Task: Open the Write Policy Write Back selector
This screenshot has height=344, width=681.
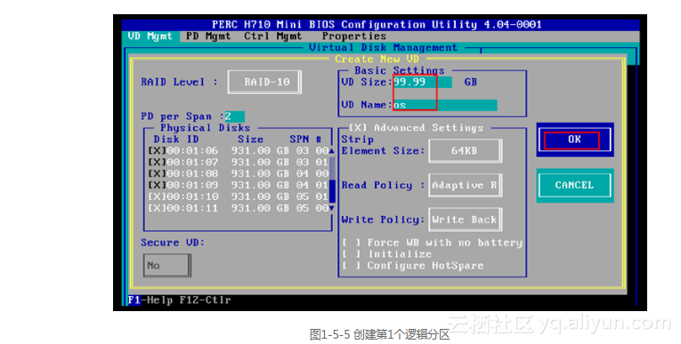Action: tap(466, 220)
